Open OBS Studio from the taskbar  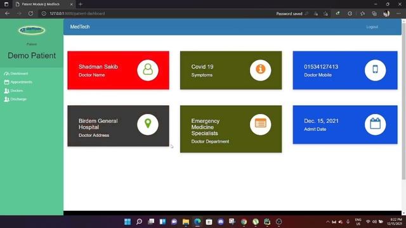point(279,222)
